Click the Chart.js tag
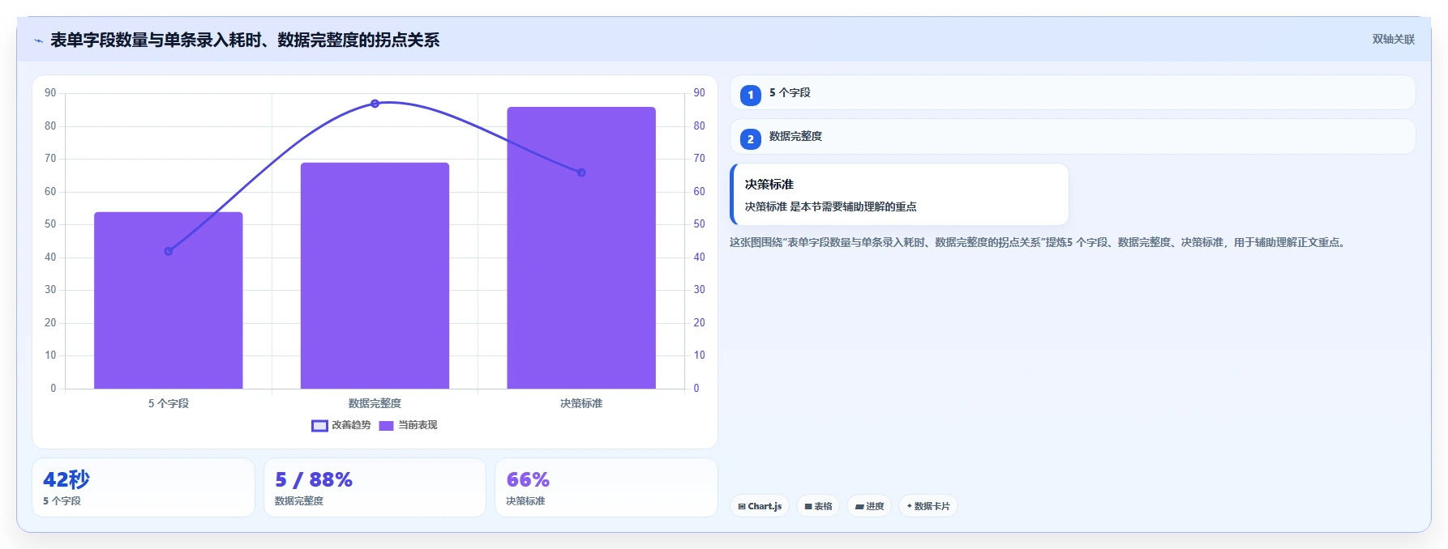This screenshot has width=1448, height=549. [x=760, y=506]
